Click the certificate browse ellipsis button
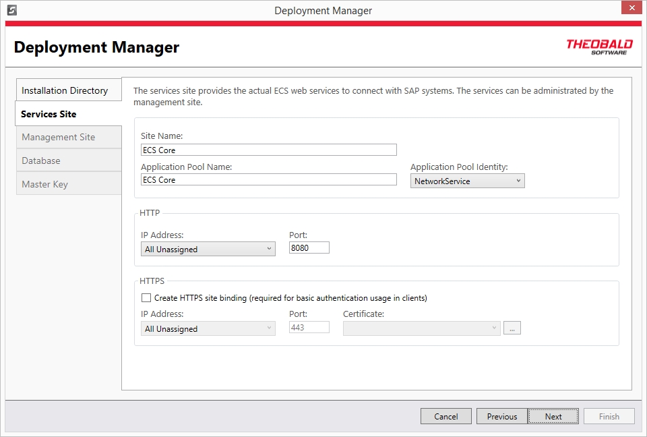647x437 pixels. (513, 328)
